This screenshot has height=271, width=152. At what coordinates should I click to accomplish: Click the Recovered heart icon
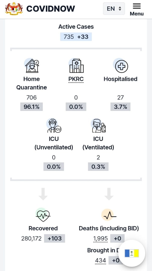point(43,215)
